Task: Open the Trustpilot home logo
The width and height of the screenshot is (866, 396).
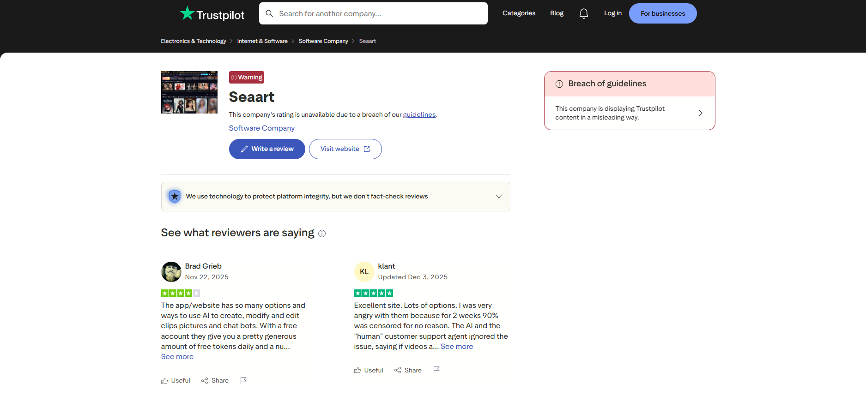Action: [212, 14]
